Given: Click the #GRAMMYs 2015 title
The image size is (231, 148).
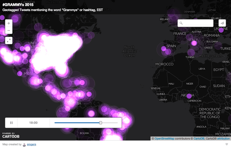Looking at the screenshot, I should [x=18, y=5].
